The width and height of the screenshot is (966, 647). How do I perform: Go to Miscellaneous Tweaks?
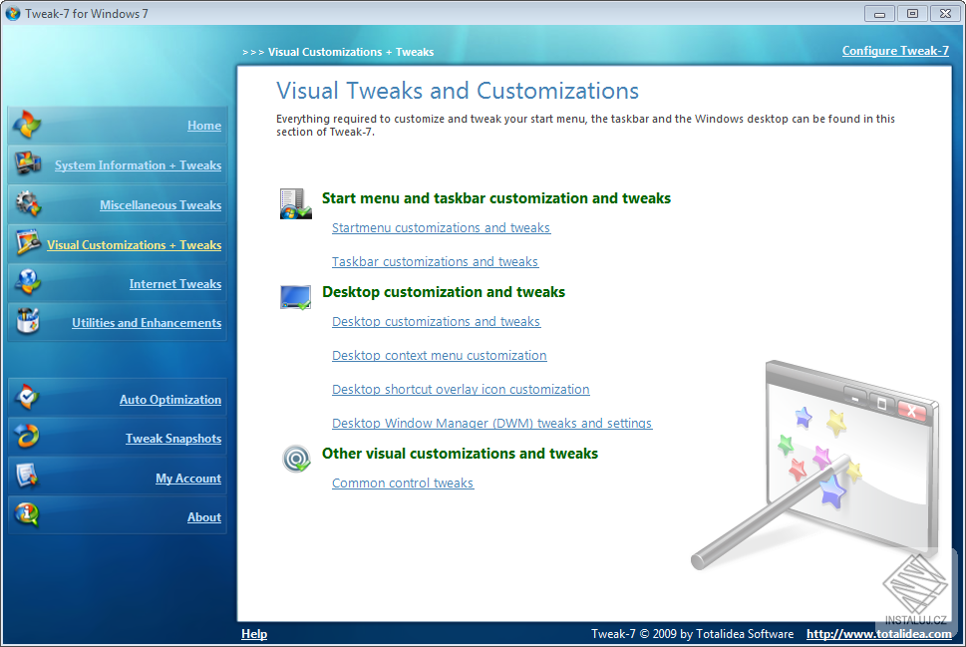pyautogui.click(x=161, y=205)
